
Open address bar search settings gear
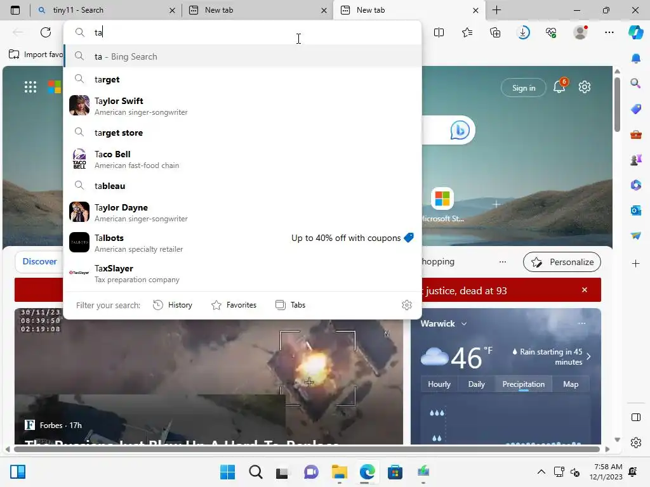[x=407, y=305]
